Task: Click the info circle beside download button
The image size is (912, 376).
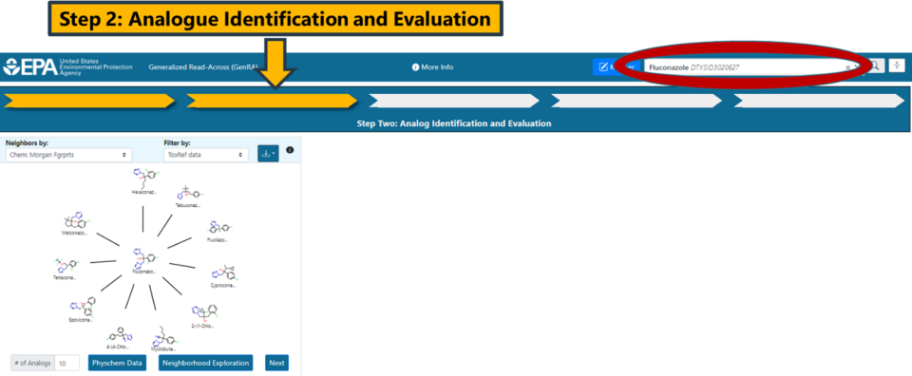Action: pos(290,150)
